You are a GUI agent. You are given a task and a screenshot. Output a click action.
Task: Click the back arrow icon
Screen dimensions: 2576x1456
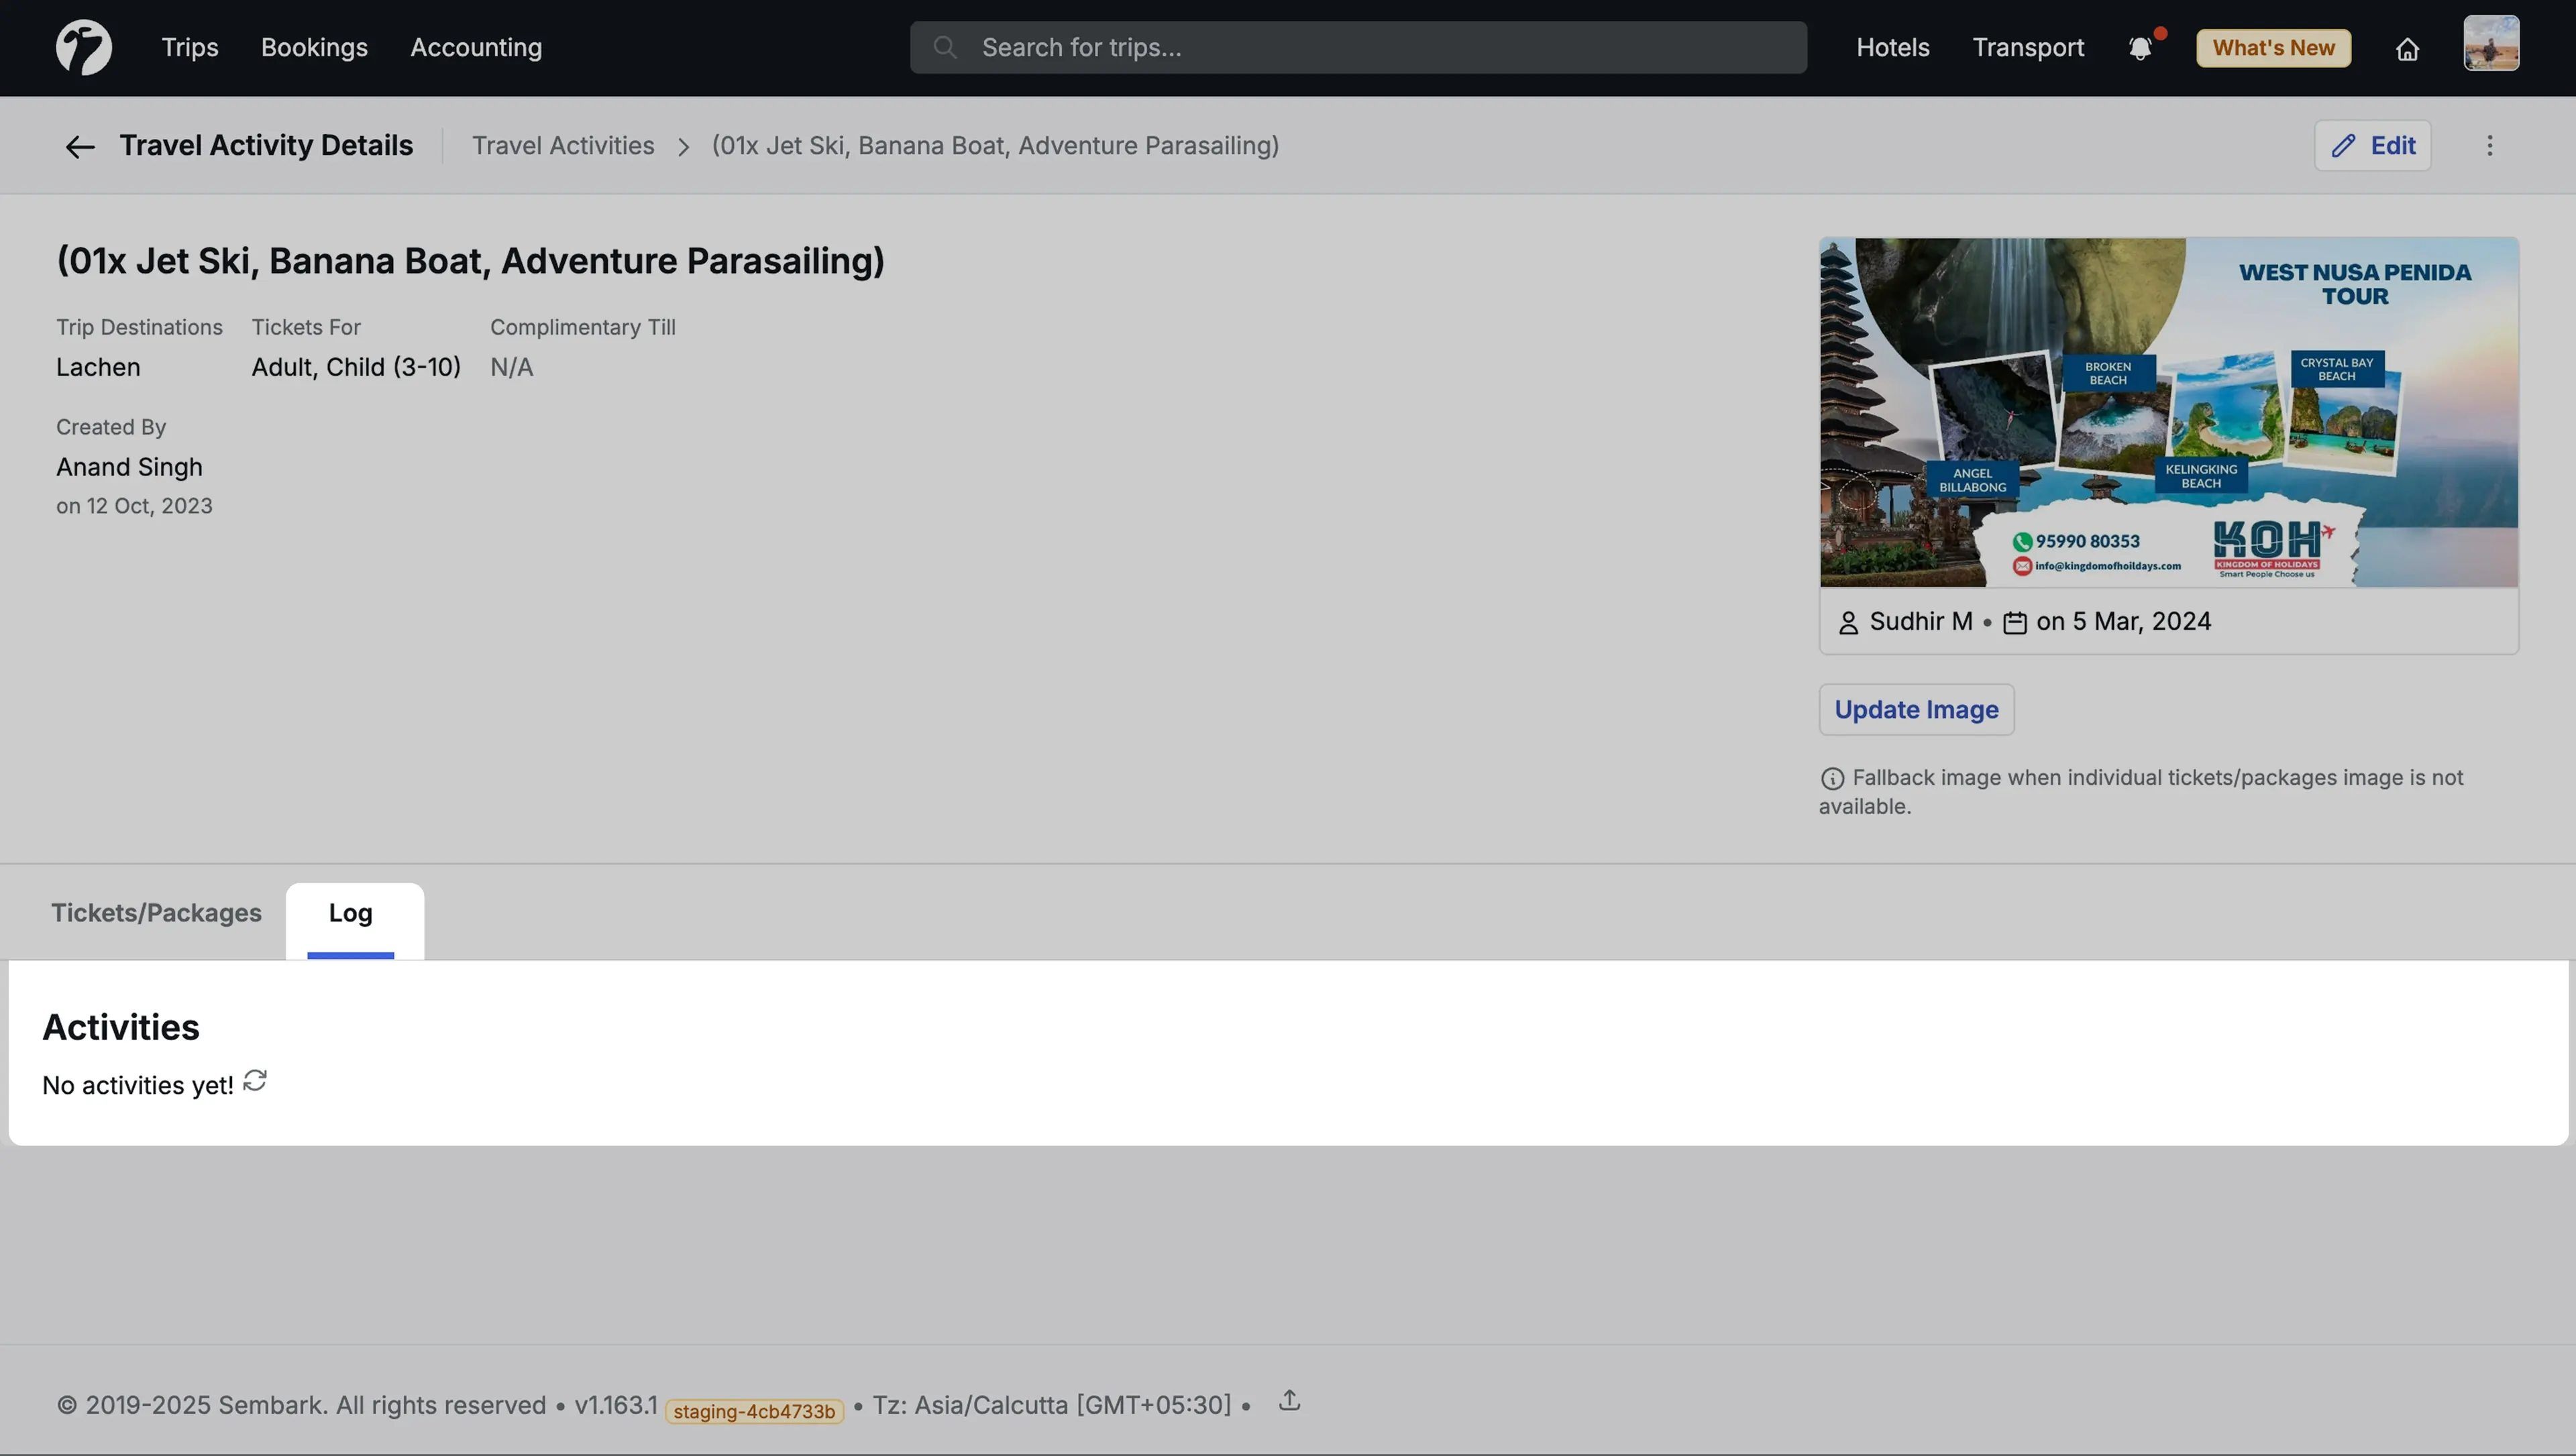tap(80, 147)
